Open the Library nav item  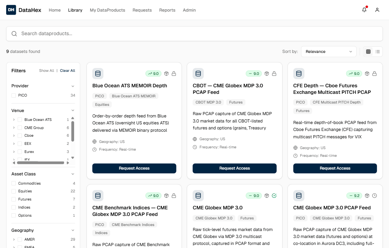tap(75, 10)
